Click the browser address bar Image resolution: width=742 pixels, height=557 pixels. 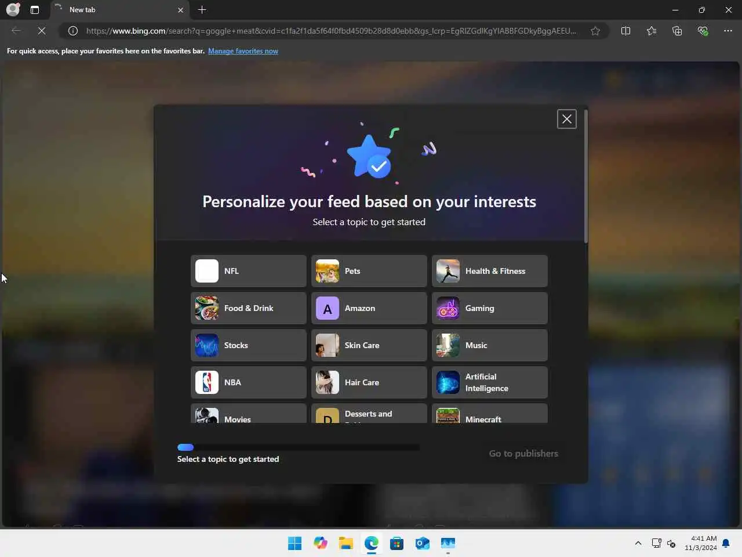[x=331, y=31]
